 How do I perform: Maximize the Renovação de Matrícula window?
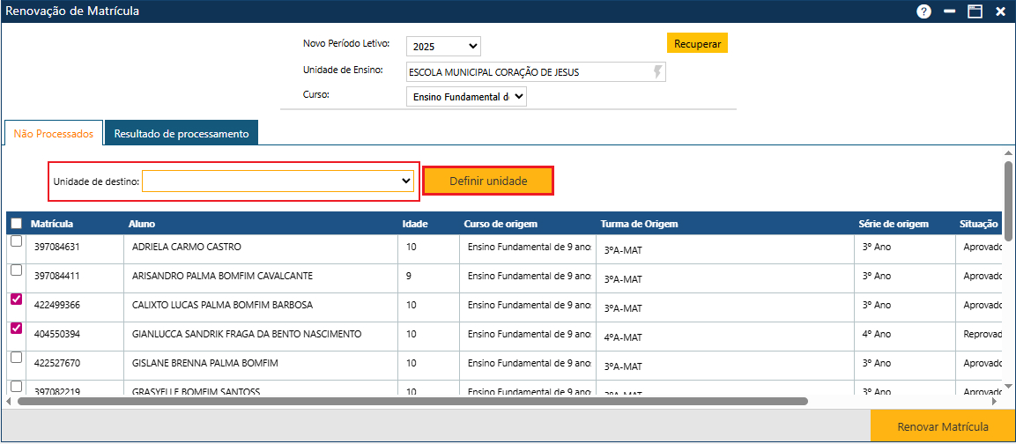tap(975, 11)
